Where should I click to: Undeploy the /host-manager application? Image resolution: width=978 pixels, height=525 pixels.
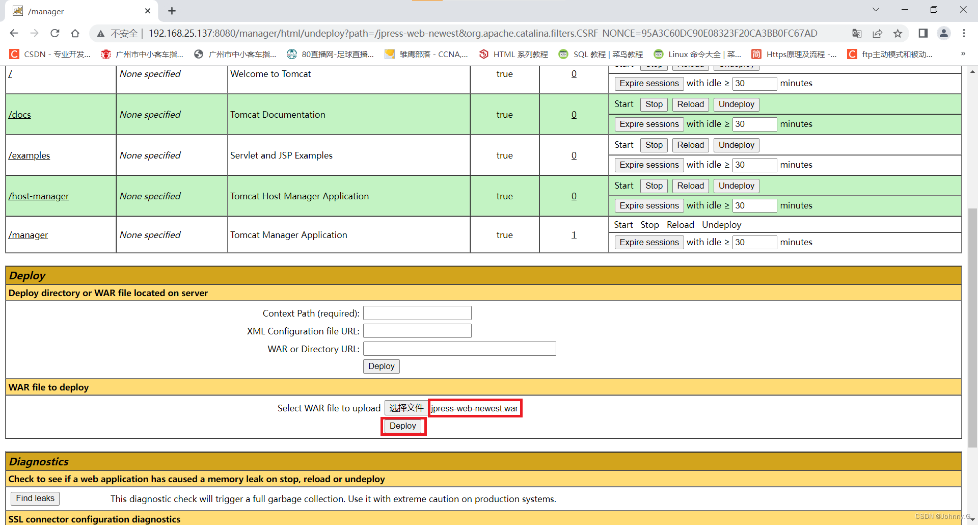pos(736,186)
